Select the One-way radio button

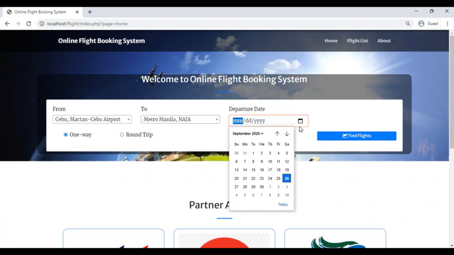66,135
